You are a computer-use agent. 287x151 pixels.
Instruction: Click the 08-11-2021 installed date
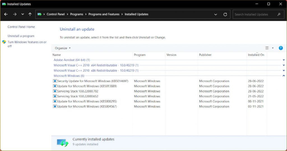click(256, 101)
